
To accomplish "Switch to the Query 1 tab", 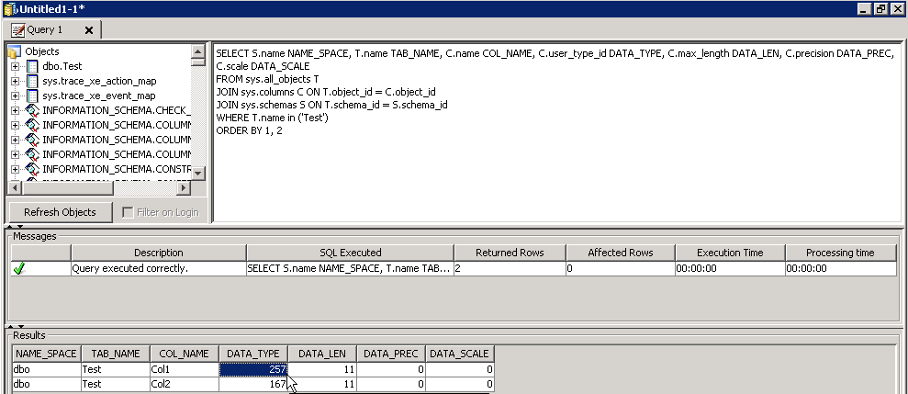I will point(44,30).
